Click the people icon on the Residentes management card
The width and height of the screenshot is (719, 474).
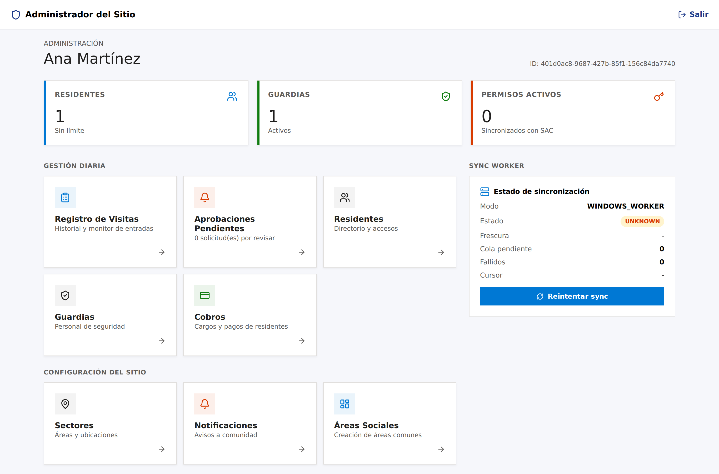(345, 197)
